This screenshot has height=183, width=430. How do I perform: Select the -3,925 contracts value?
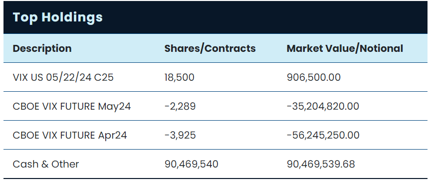coord(180,135)
